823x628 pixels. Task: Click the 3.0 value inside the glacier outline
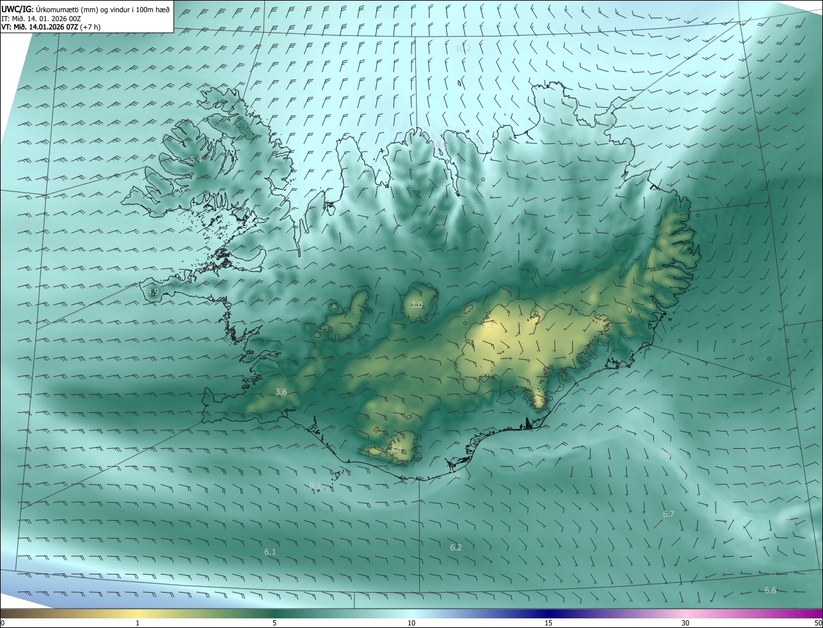click(x=417, y=304)
